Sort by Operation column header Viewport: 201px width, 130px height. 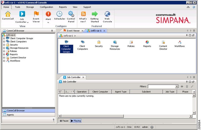pyautogui.click(x=82, y=92)
